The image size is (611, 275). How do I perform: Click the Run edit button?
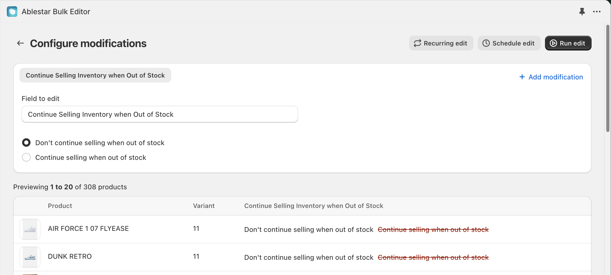[568, 43]
